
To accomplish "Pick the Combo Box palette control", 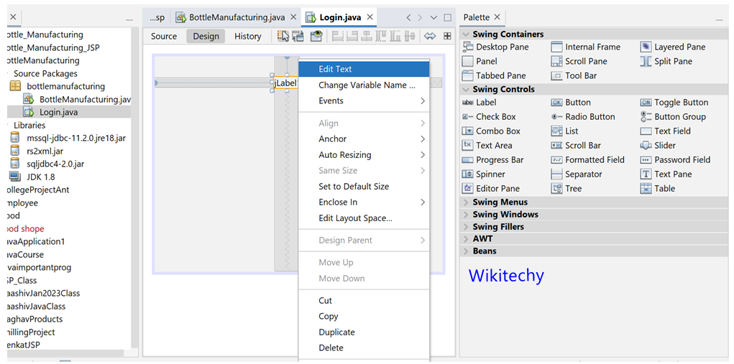I will point(491,131).
